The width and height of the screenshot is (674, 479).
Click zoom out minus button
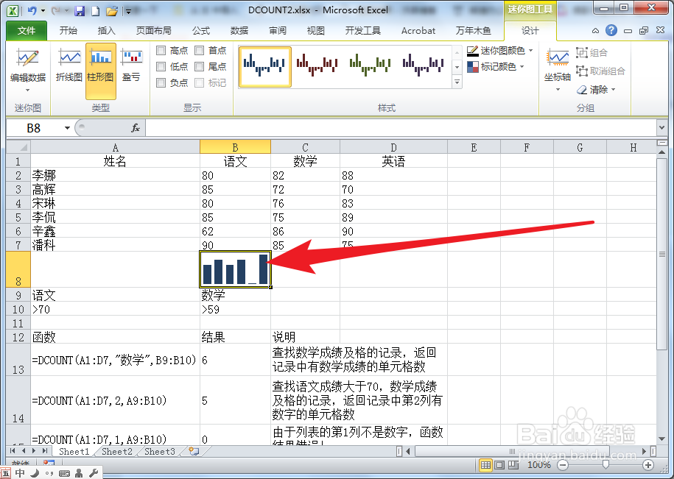[563, 465]
